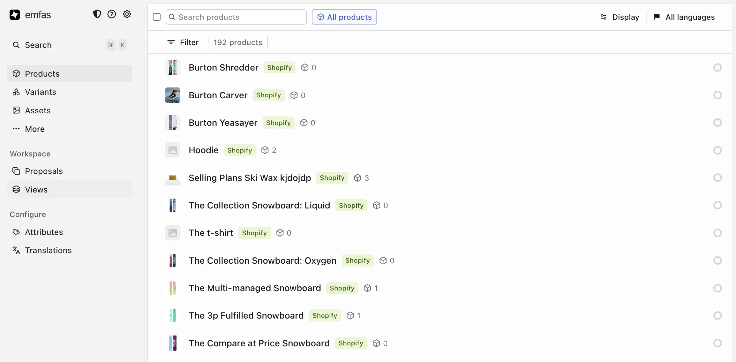Image resolution: width=736 pixels, height=362 pixels.
Task: Click the emfas logo icon
Action: 15,15
